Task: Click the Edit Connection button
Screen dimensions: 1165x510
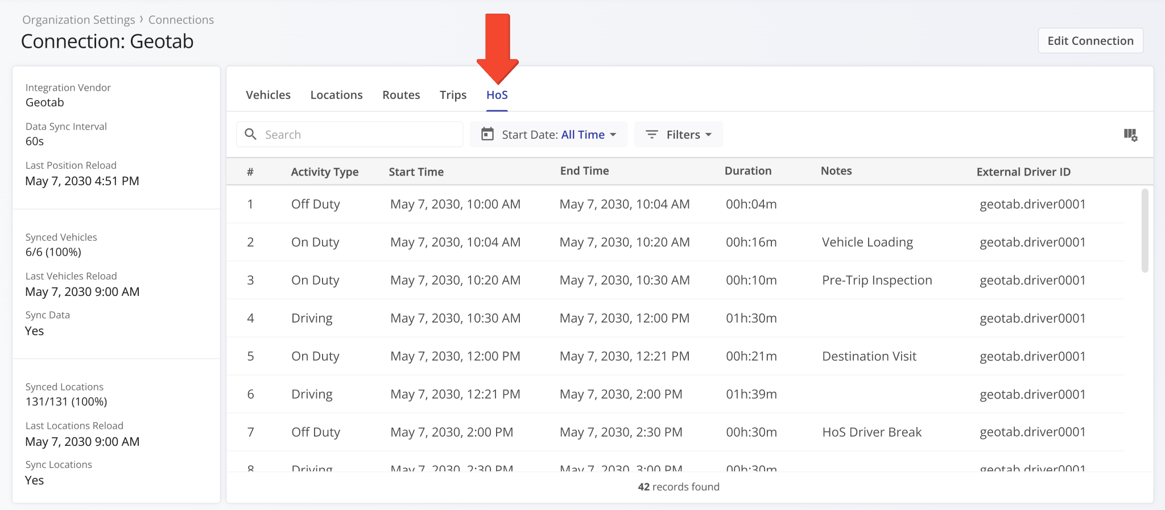Action: (x=1090, y=41)
